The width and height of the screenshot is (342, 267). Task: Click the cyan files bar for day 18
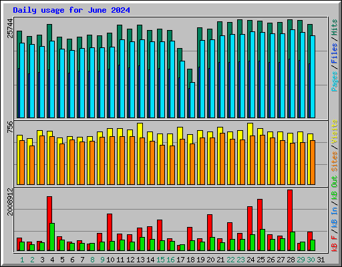(192, 100)
